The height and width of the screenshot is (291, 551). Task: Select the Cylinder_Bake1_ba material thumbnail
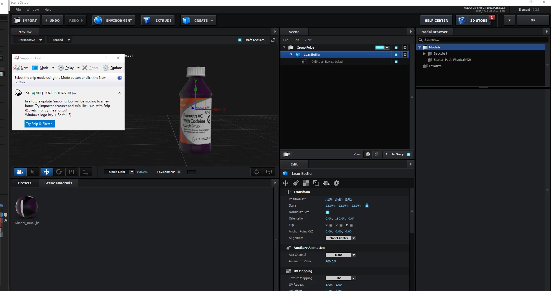[x=26, y=207]
